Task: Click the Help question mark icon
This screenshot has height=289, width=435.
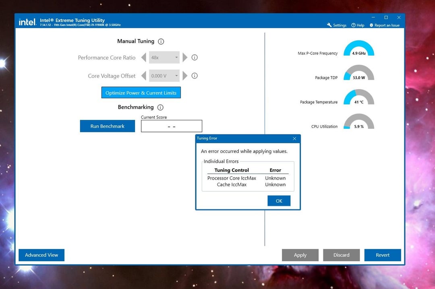Action: [x=354, y=25]
